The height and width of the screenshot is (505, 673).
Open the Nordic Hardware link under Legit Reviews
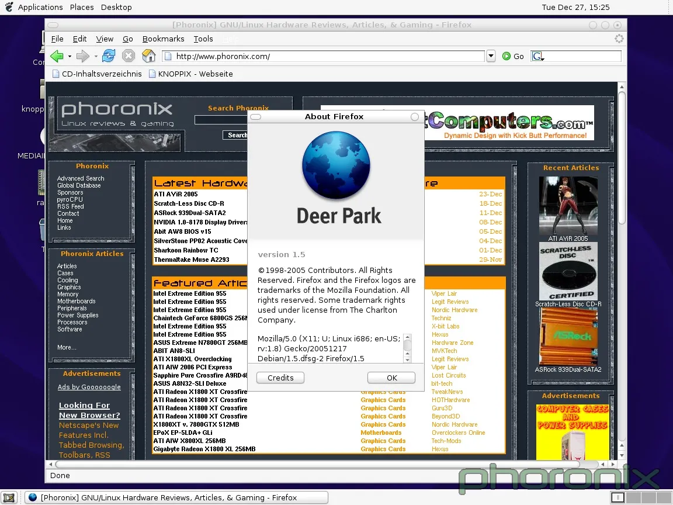tap(455, 310)
